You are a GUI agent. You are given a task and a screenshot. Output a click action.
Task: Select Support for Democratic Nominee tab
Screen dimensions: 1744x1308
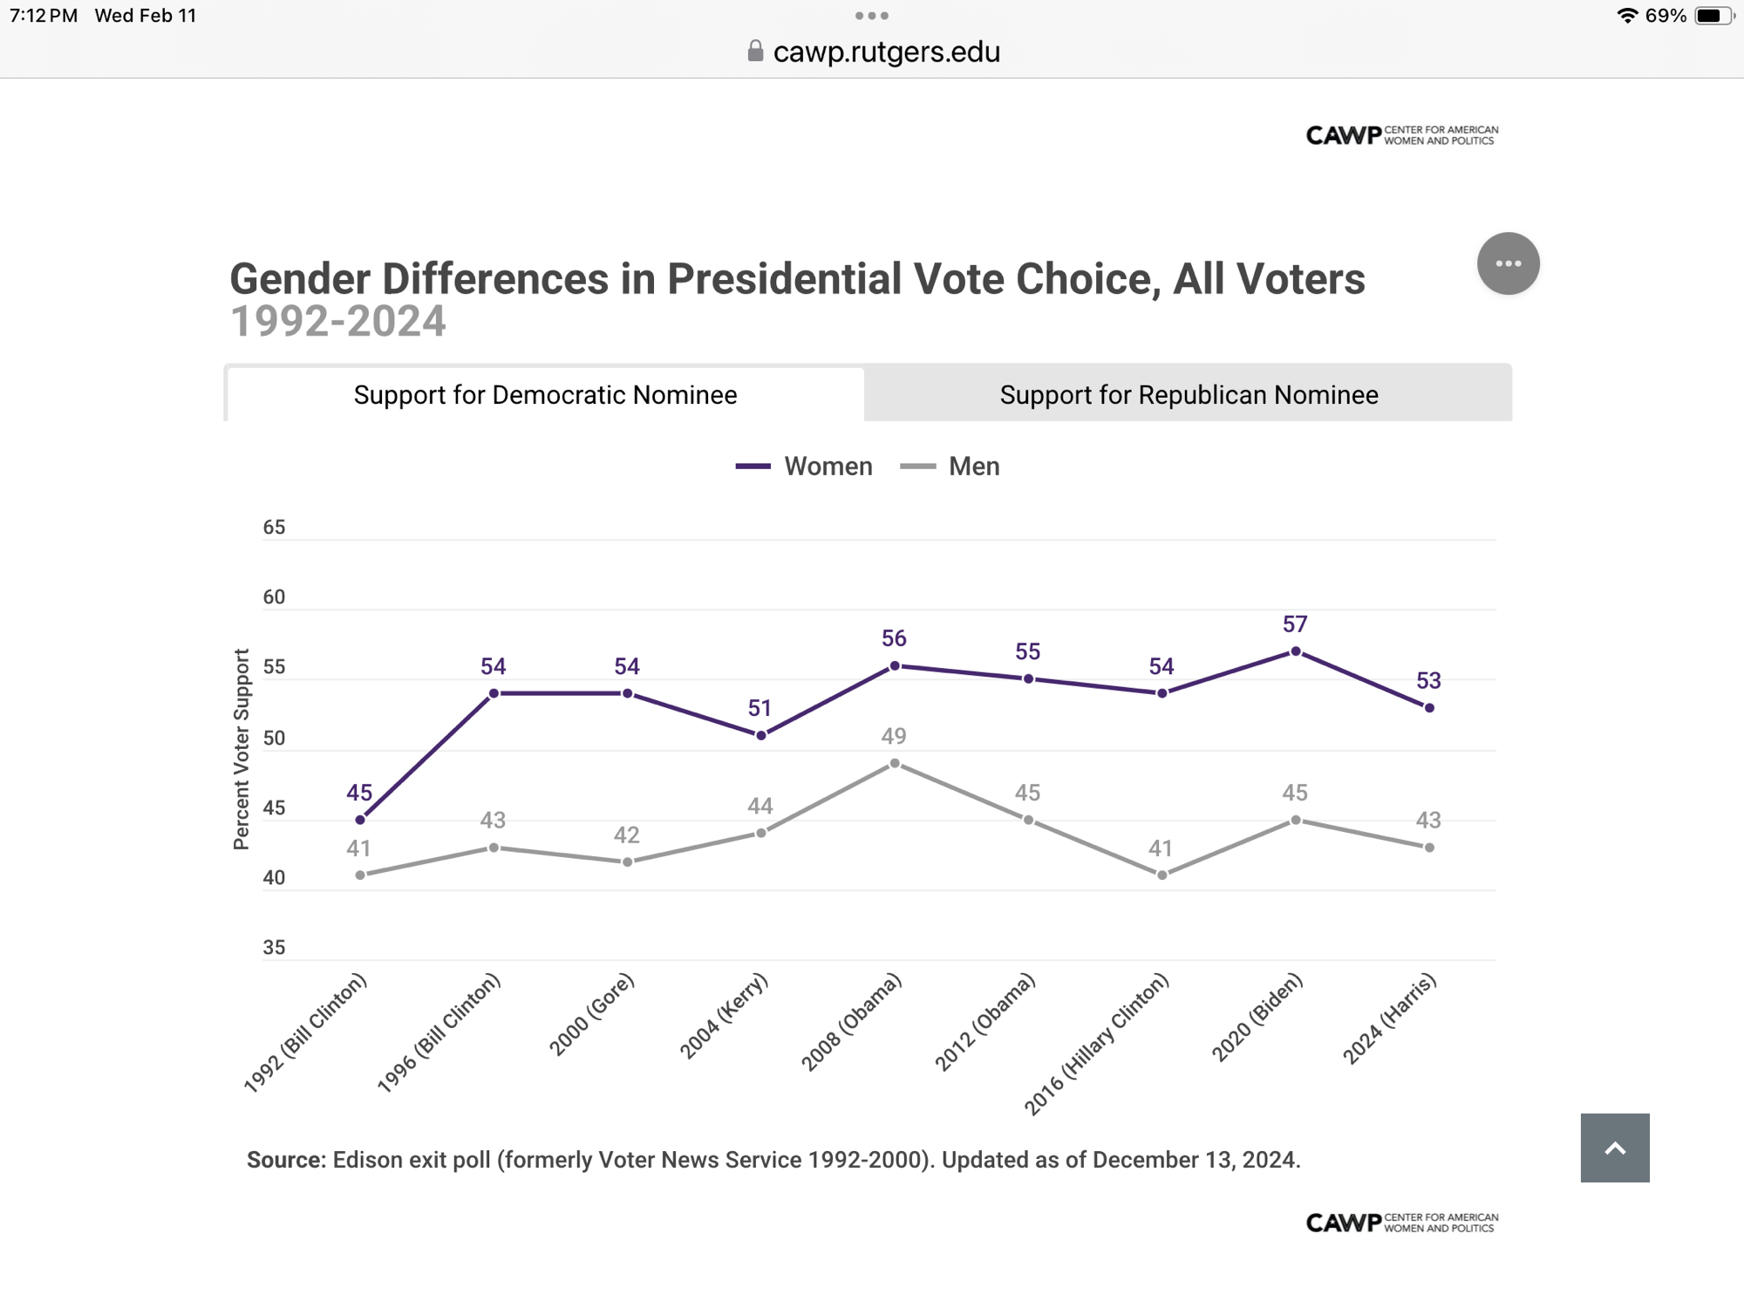(545, 395)
